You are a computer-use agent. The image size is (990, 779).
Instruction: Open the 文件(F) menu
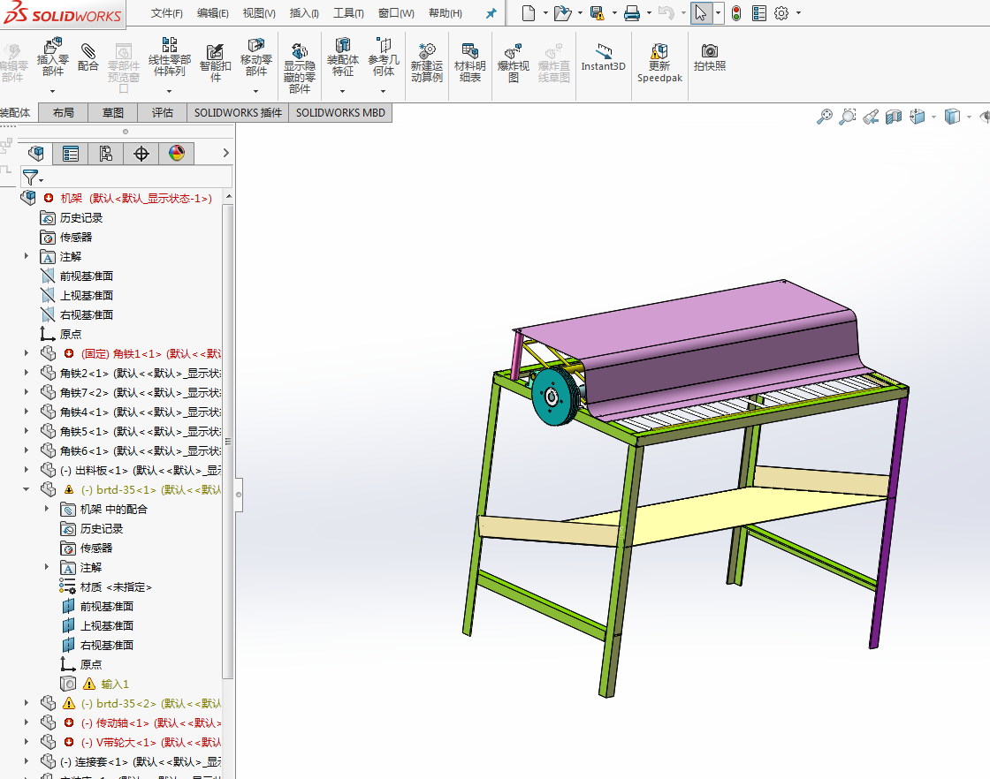click(167, 13)
